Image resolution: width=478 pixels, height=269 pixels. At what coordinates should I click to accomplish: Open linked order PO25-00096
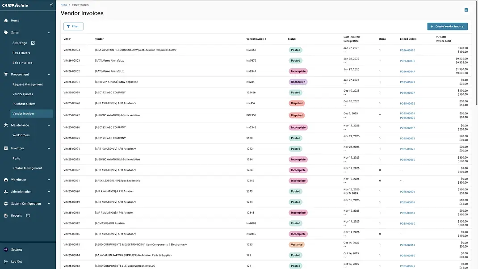pyautogui.click(x=407, y=104)
